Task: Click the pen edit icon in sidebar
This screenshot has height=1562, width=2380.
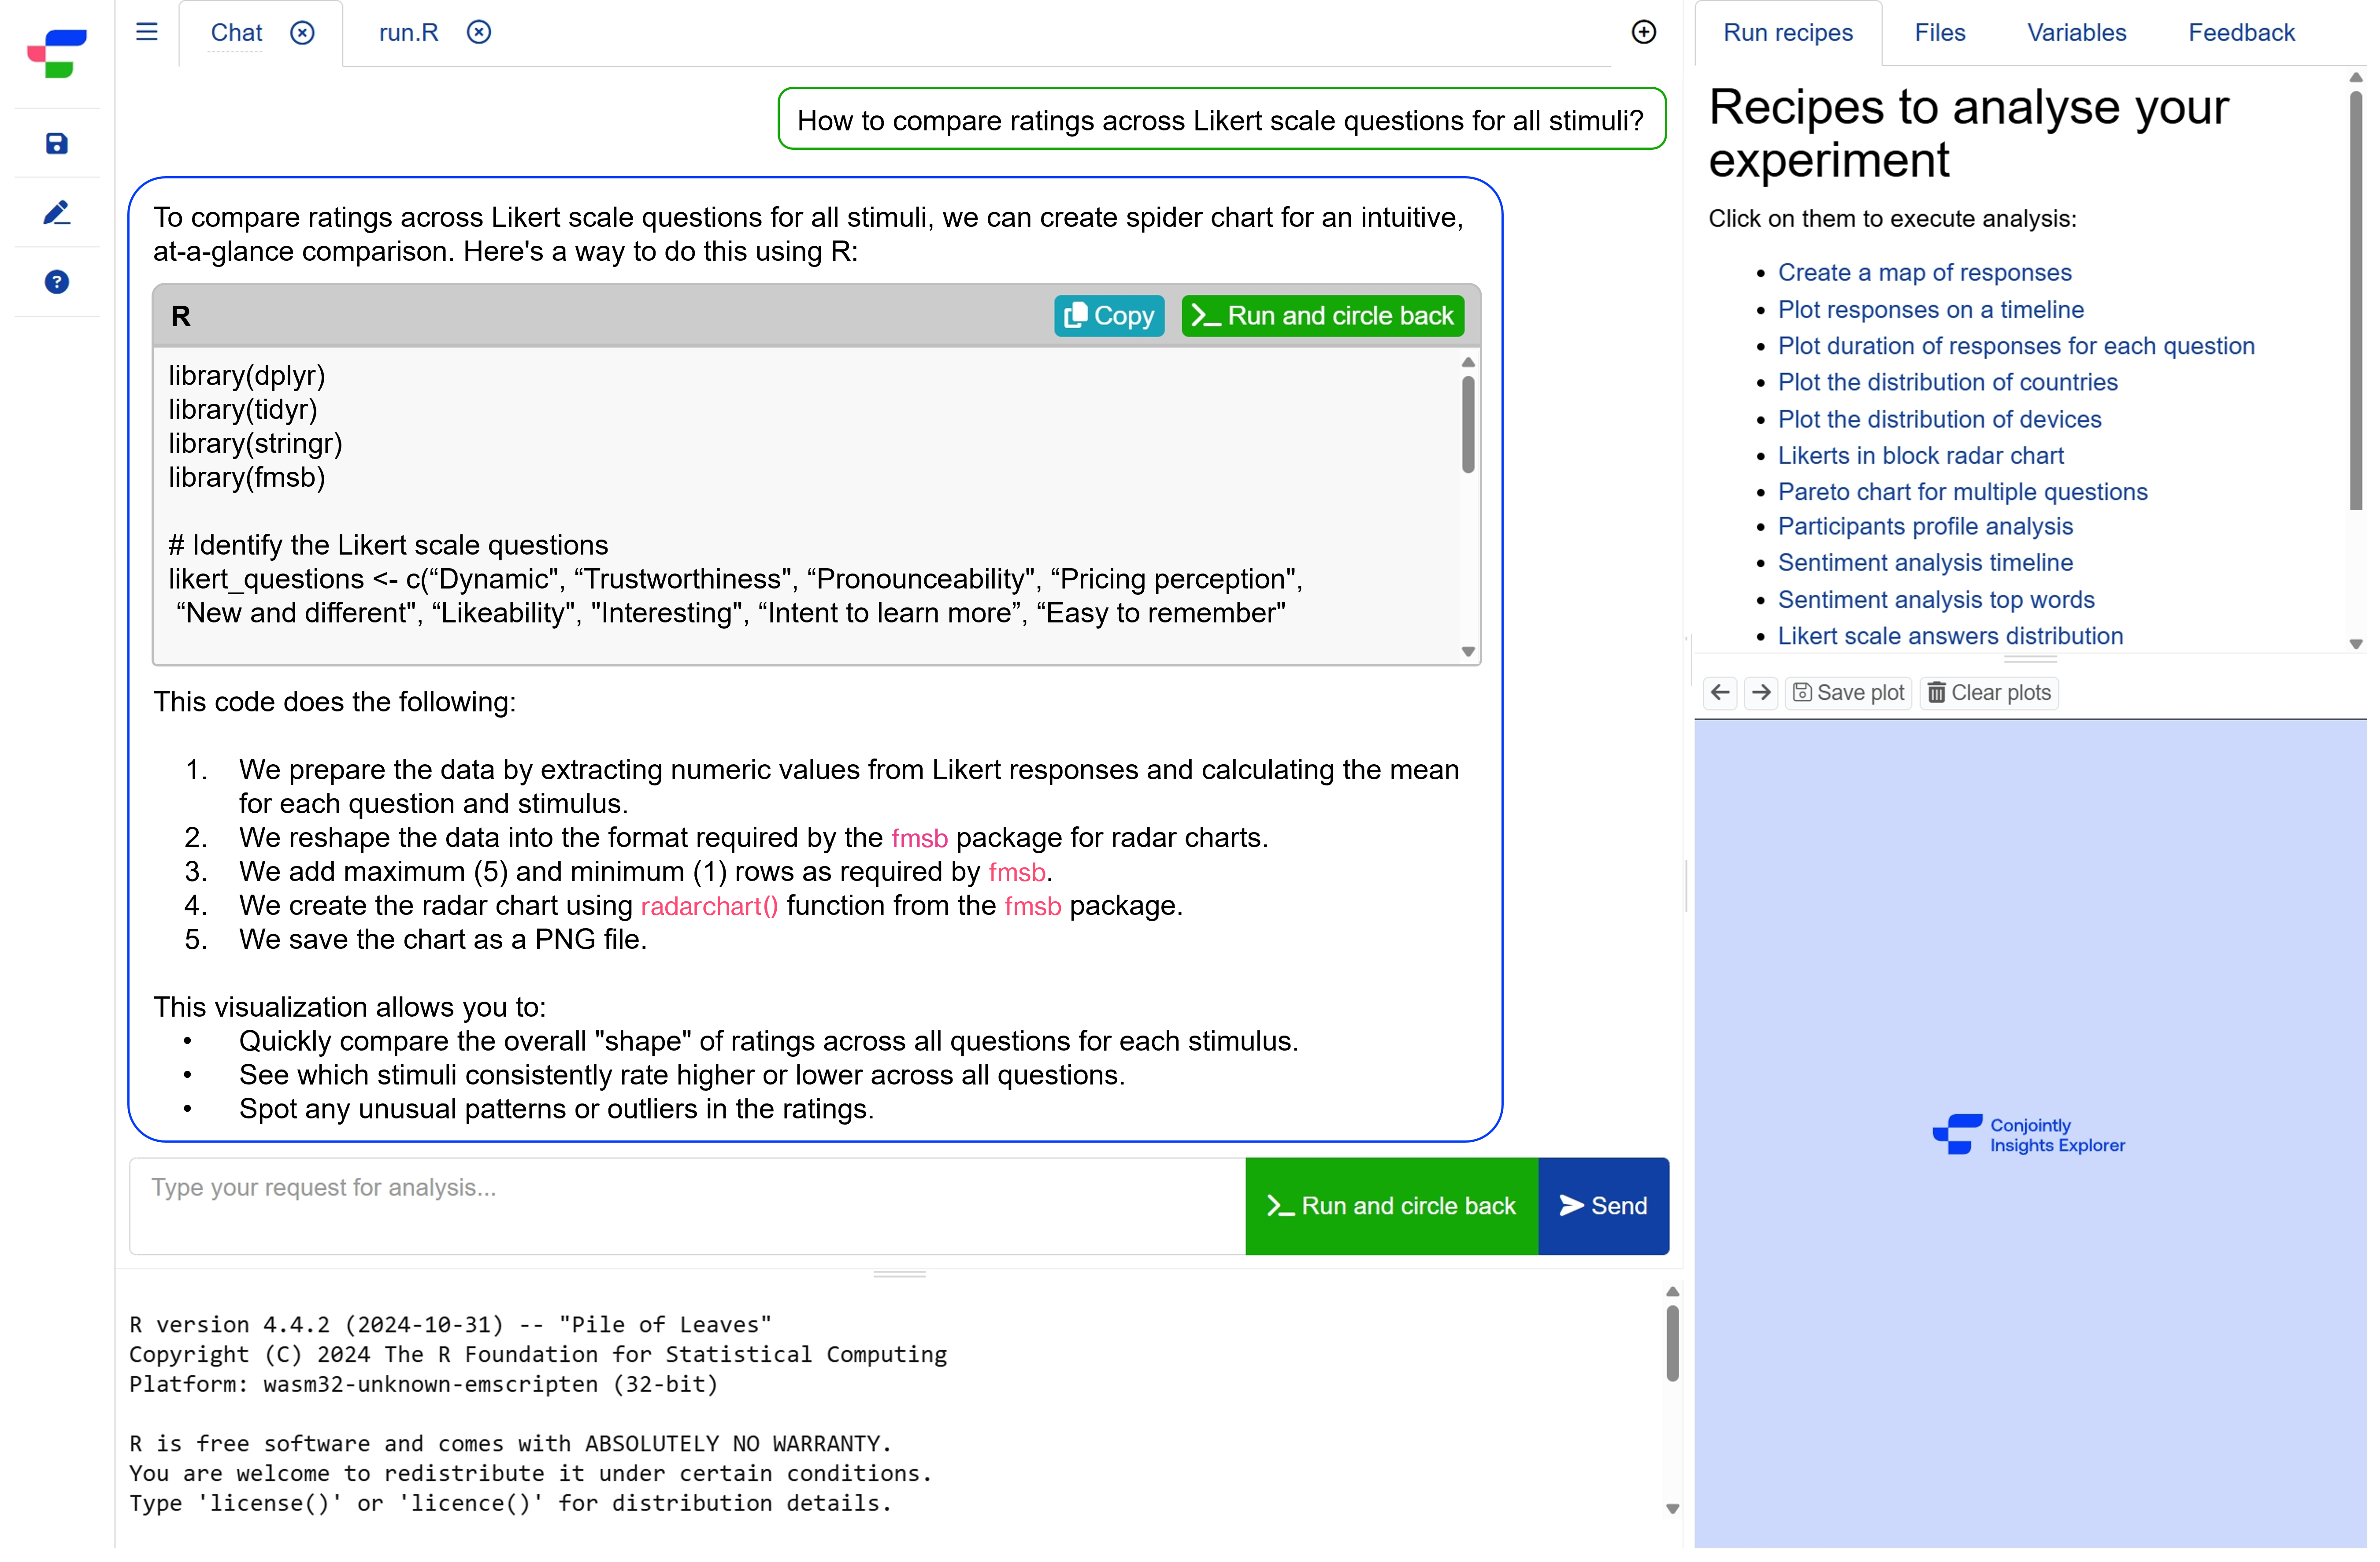Action: tap(57, 214)
